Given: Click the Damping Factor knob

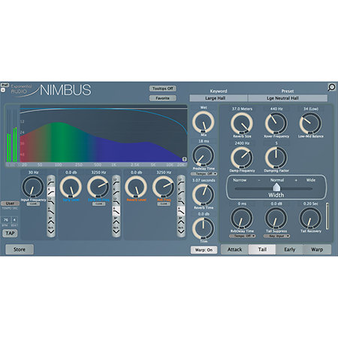Looking at the screenshot, I should point(276,158).
